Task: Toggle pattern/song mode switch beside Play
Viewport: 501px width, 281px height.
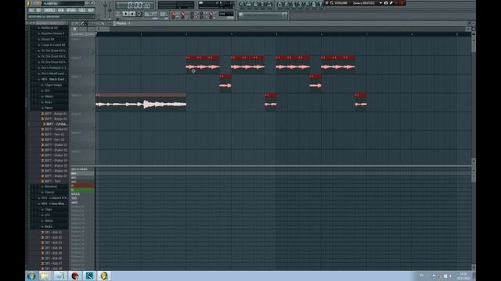Action: click(x=118, y=14)
